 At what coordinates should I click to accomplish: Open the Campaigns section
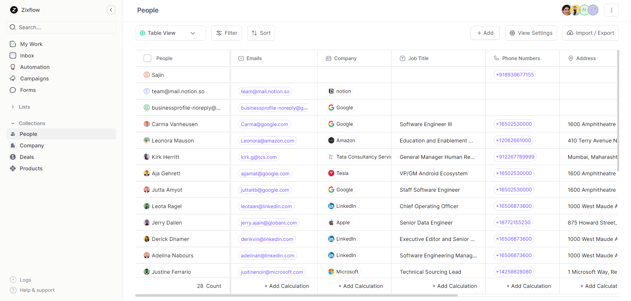[x=34, y=78]
